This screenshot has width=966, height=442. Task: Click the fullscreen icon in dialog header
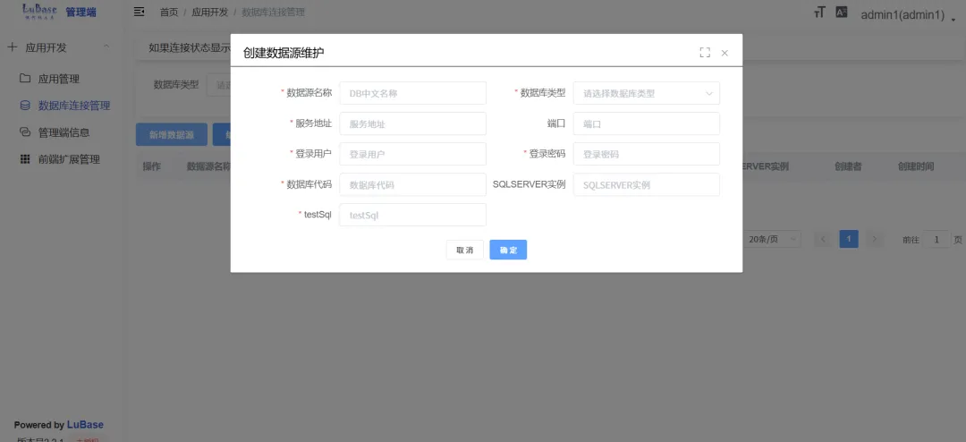[x=705, y=53]
